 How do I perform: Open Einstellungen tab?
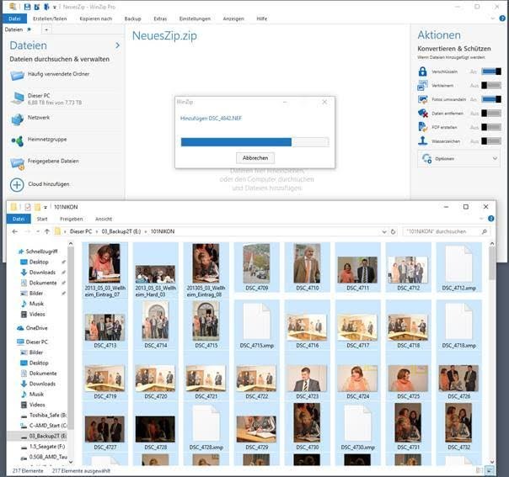[x=195, y=19]
